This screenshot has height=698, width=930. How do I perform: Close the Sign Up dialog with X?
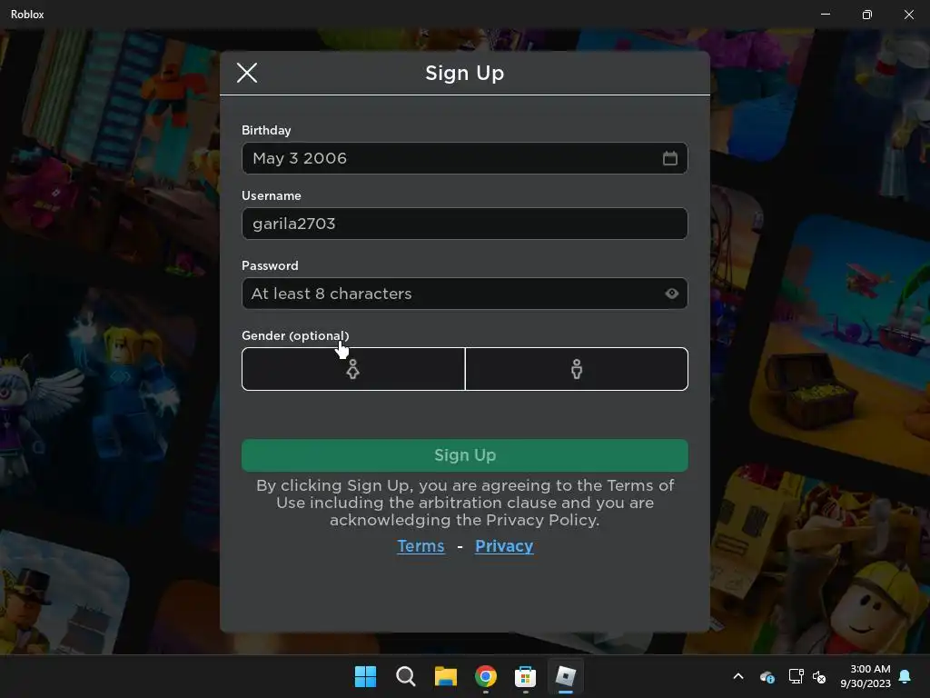pyautogui.click(x=247, y=73)
